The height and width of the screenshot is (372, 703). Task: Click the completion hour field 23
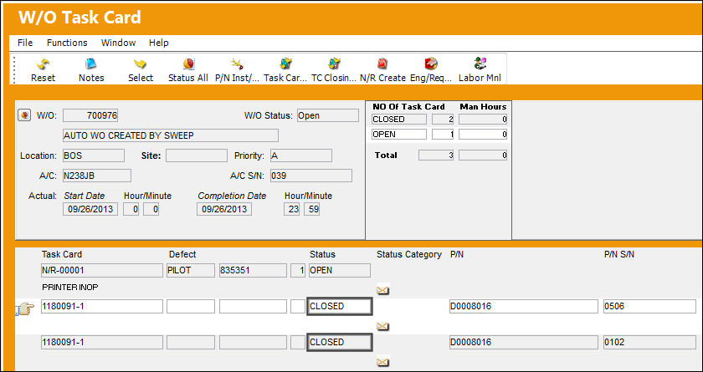coord(291,209)
